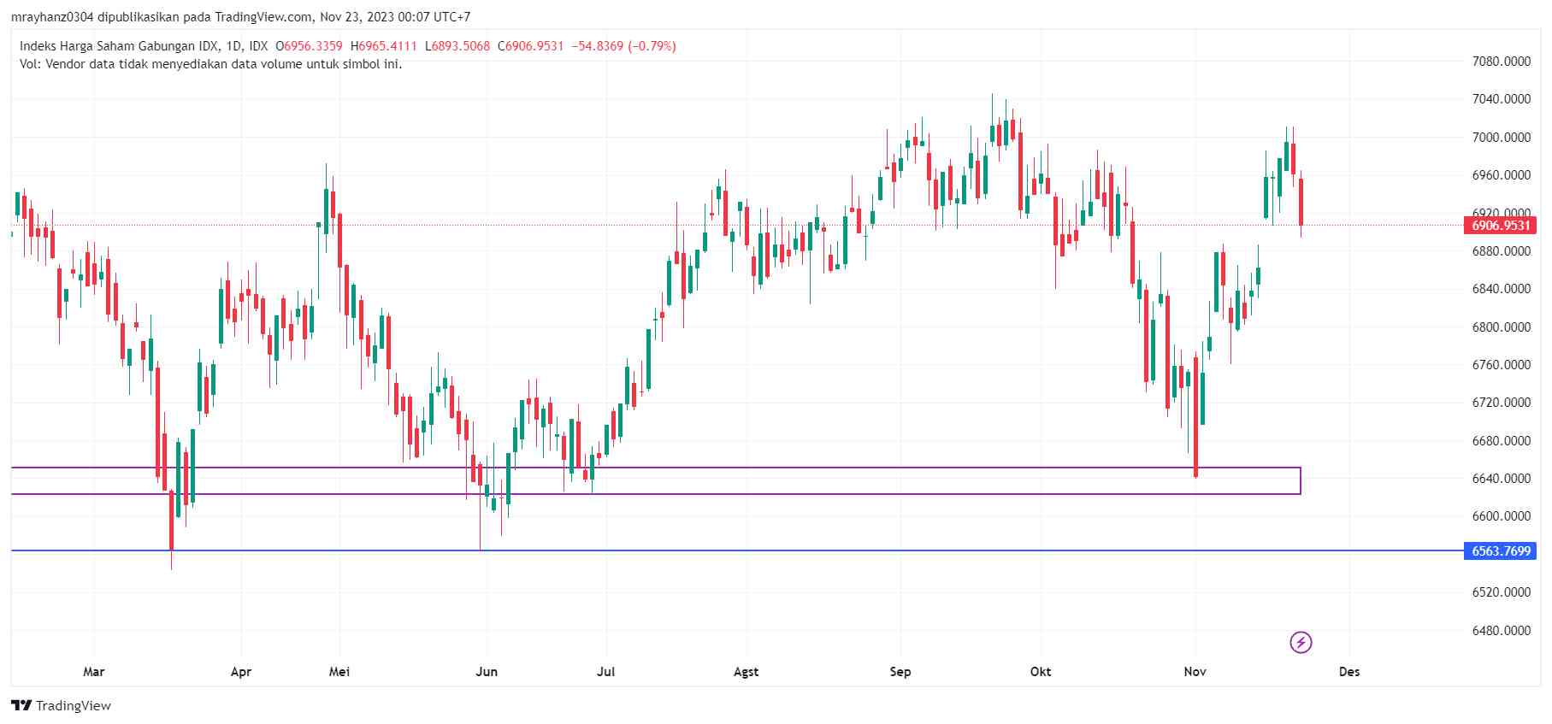The image size is (1552, 724).
Task: Select the blue horizontal support line
Action: pos(770,550)
